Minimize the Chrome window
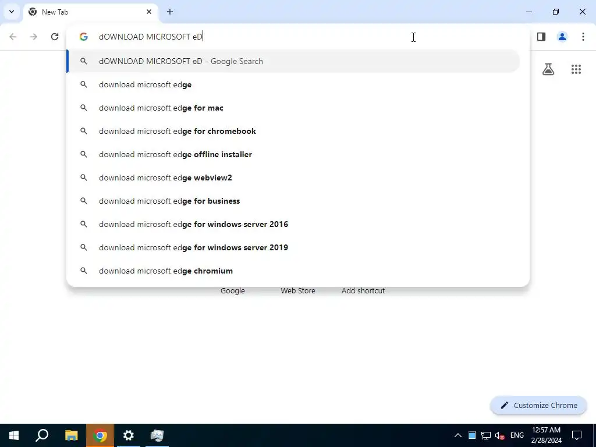This screenshot has height=447, width=596. 528,12
